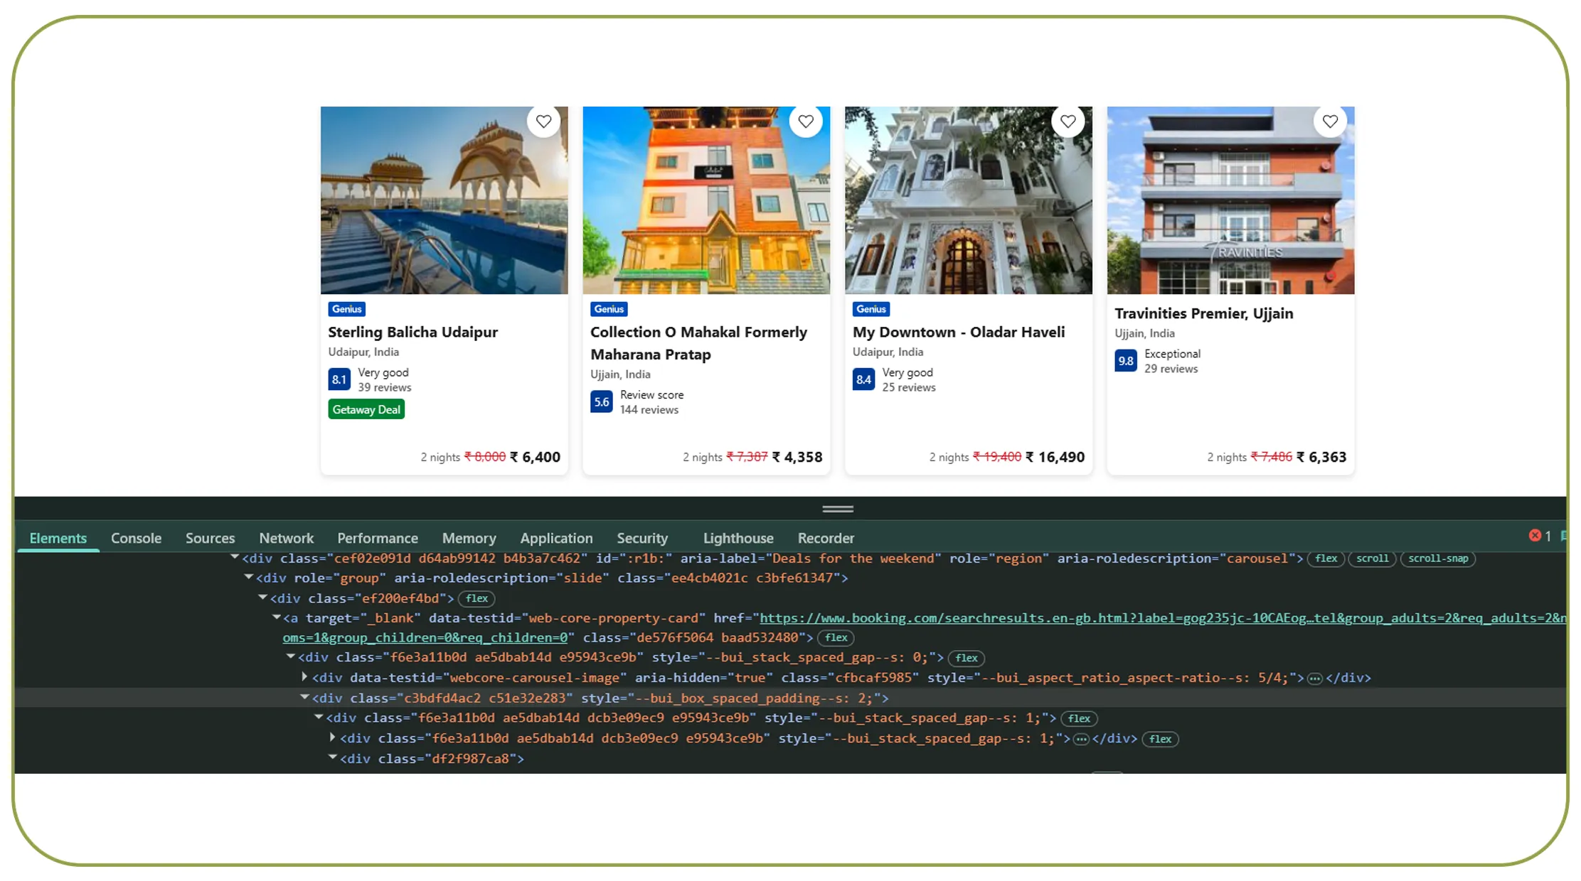The width and height of the screenshot is (1581, 881).
Task: Click the 9.8 review score badge
Action: tap(1126, 361)
